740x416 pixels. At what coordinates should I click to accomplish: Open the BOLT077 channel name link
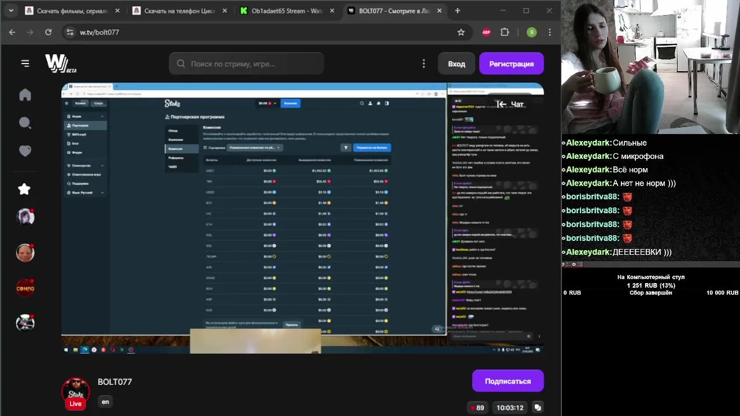115,382
